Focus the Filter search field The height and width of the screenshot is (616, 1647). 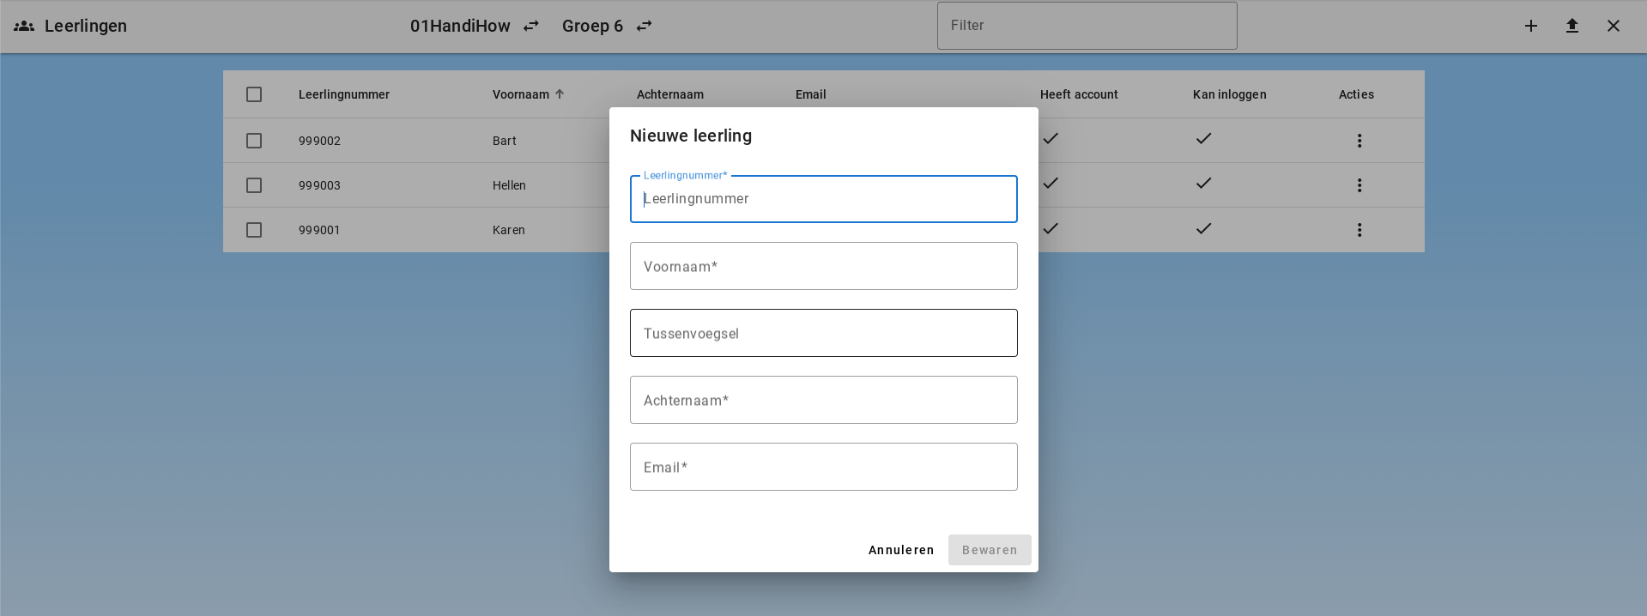[x=1087, y=26]
